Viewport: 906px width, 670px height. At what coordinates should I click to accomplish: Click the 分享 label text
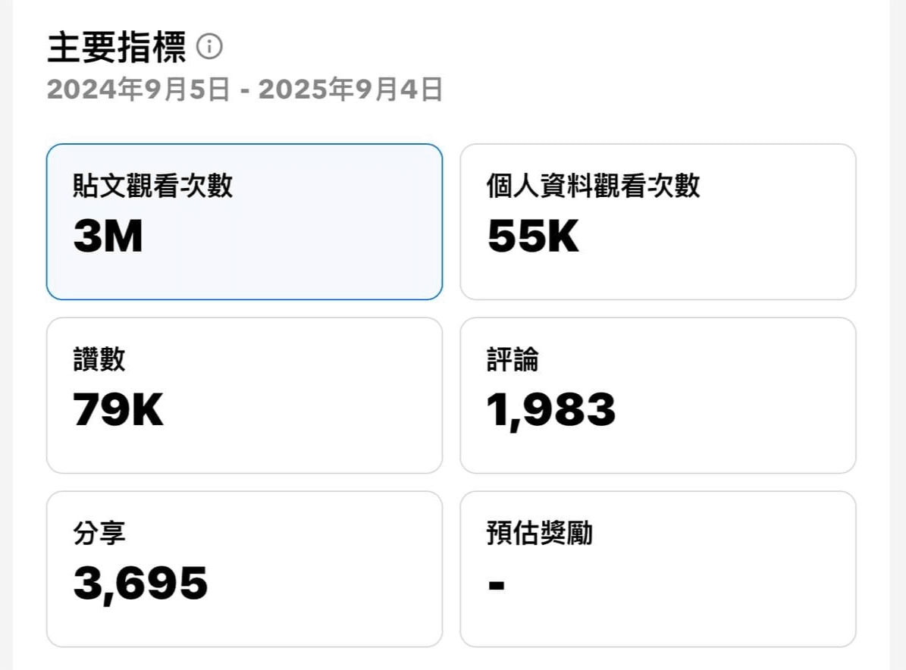pos(99,533)
